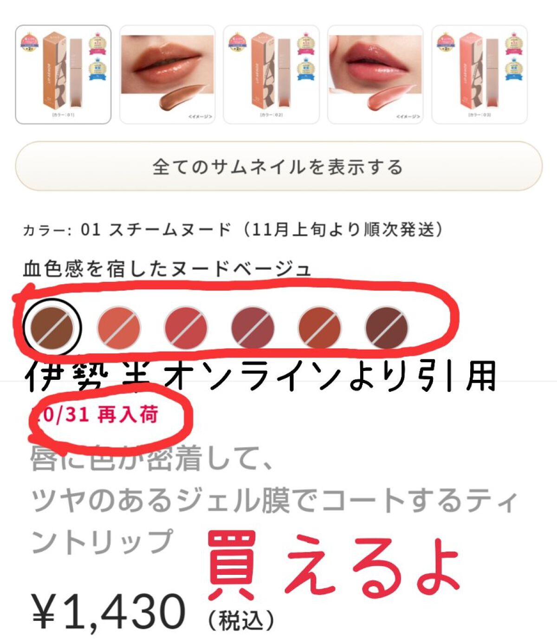Pick the dark brown sixth color swatch
557x644 pixels.
click(x=387, y=327)
